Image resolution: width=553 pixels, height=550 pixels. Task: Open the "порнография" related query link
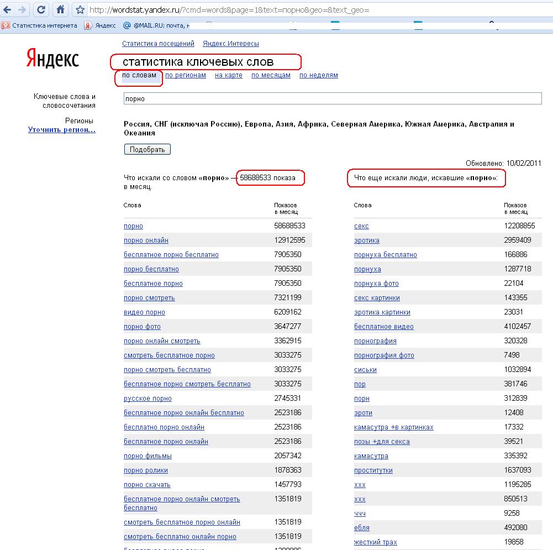pos(375,341)
